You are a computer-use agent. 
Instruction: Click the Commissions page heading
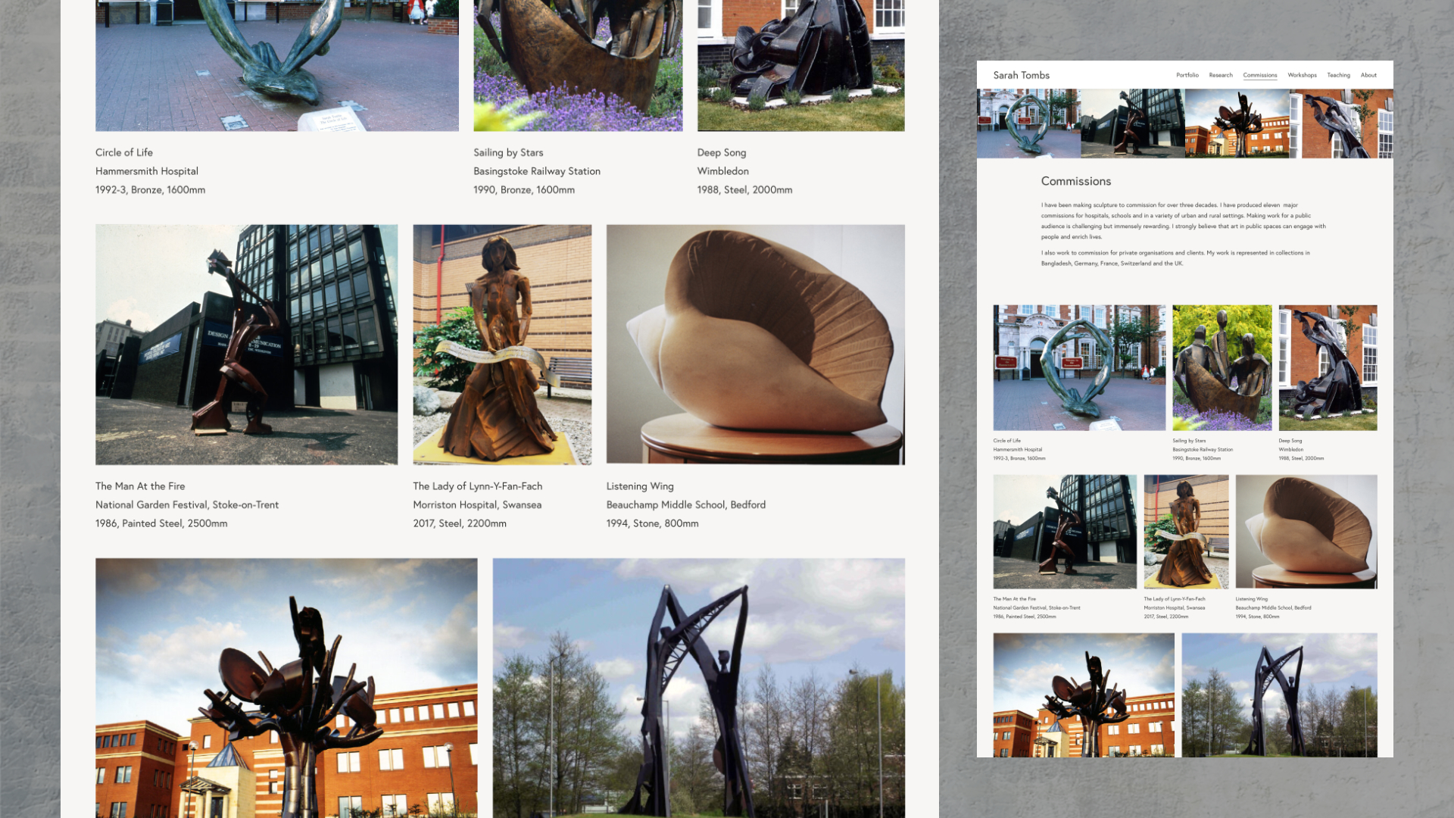[1076, 181]
